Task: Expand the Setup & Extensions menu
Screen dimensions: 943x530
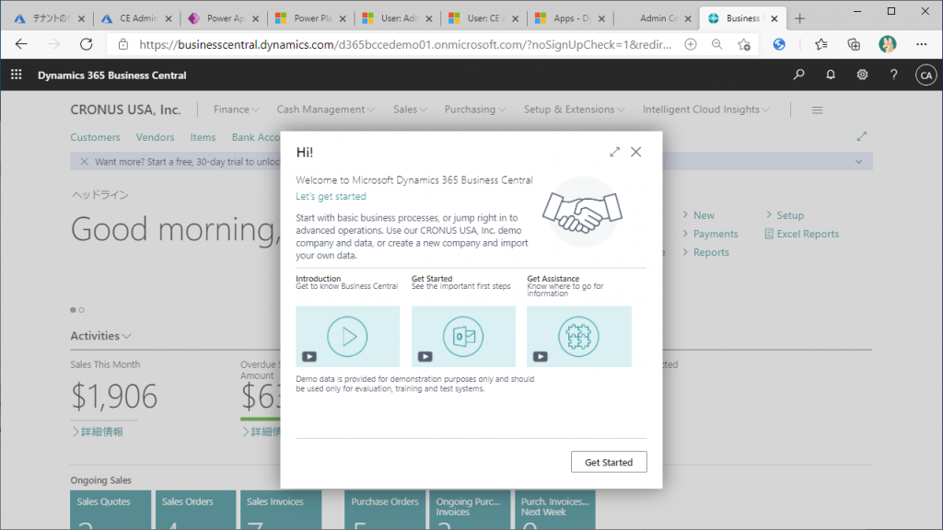Action: coord(574,109)
